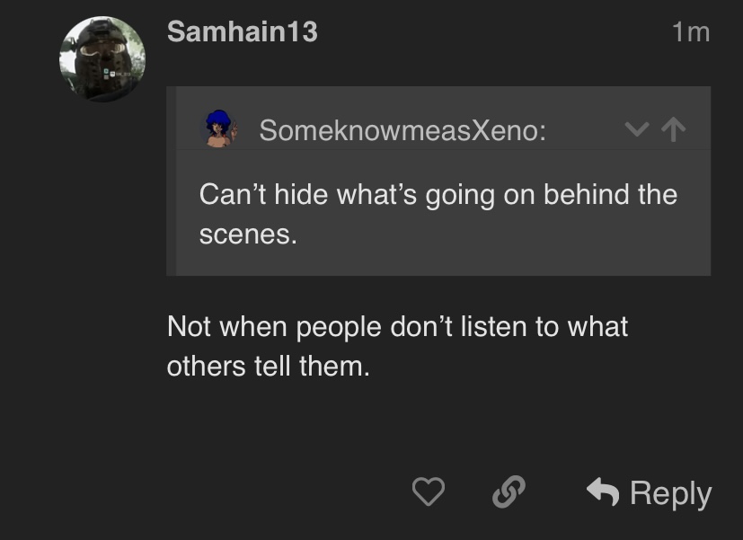Open the Samhain13 username profile link
The height and width of the screenshot is (540, 743).
242,32
